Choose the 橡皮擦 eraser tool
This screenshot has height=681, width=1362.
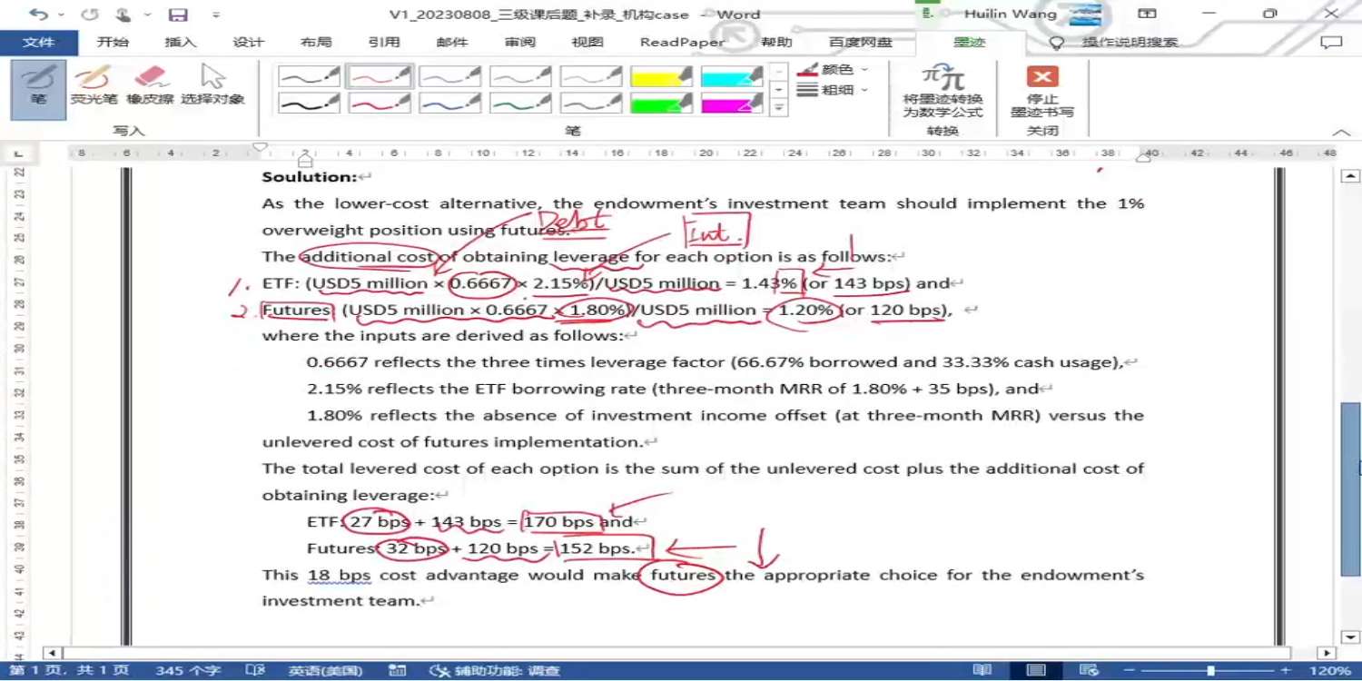click(150, 85)
